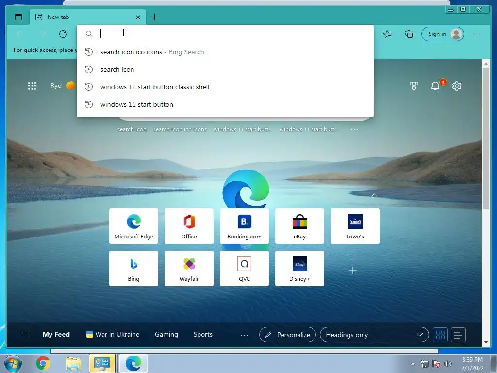Select the New tab tab
Viewport: 497px width, 373px height.
tap(88, 17)
